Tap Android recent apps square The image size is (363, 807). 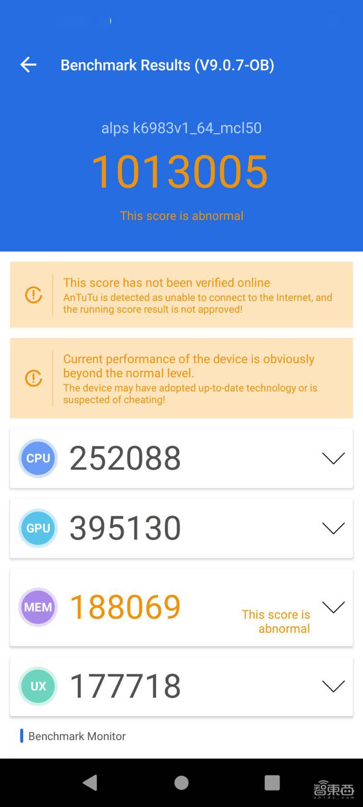[x=272, y=782]
